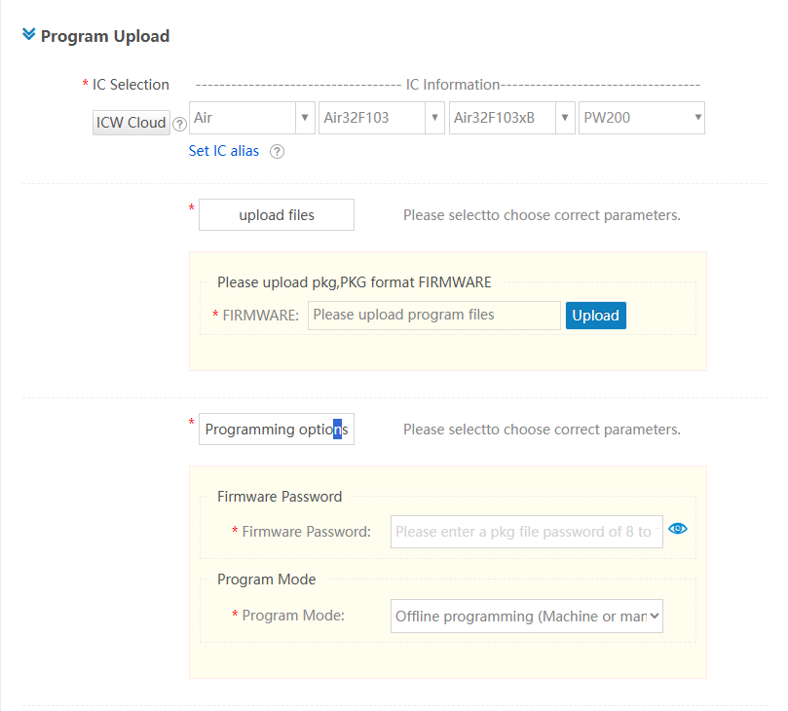The image size is (788, 711).
Task: Open the Program Mode dropdown
Action: coord(527,616)
